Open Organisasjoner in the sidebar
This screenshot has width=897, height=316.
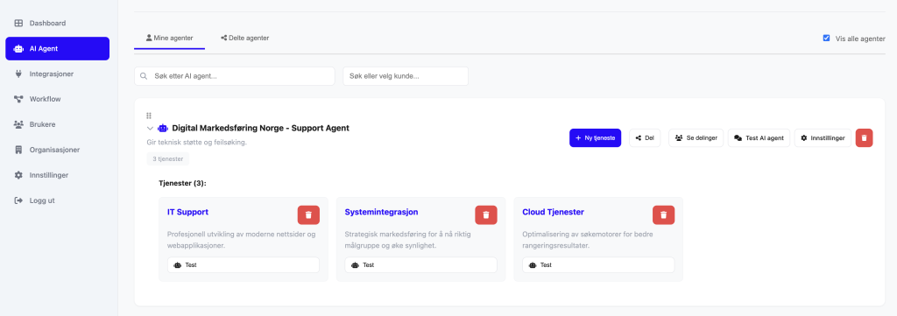click(57, 150)
